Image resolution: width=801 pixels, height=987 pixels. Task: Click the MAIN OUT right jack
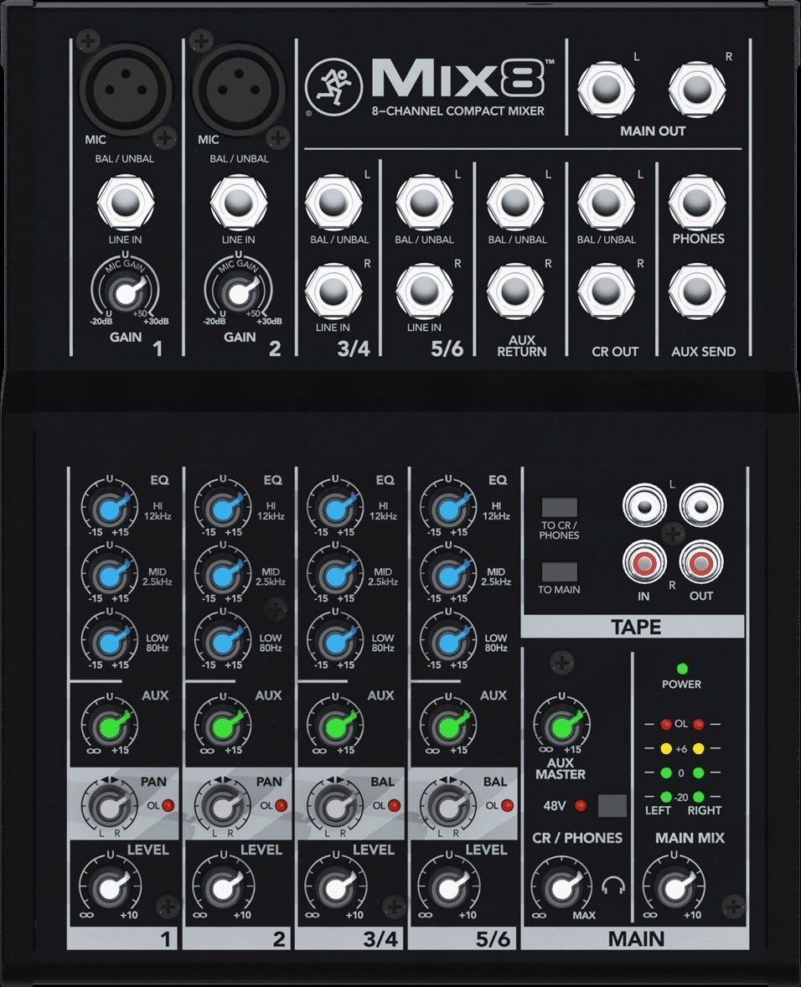tap(697, 89)
